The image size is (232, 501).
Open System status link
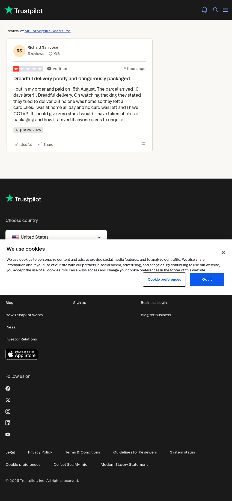[182, 452]
